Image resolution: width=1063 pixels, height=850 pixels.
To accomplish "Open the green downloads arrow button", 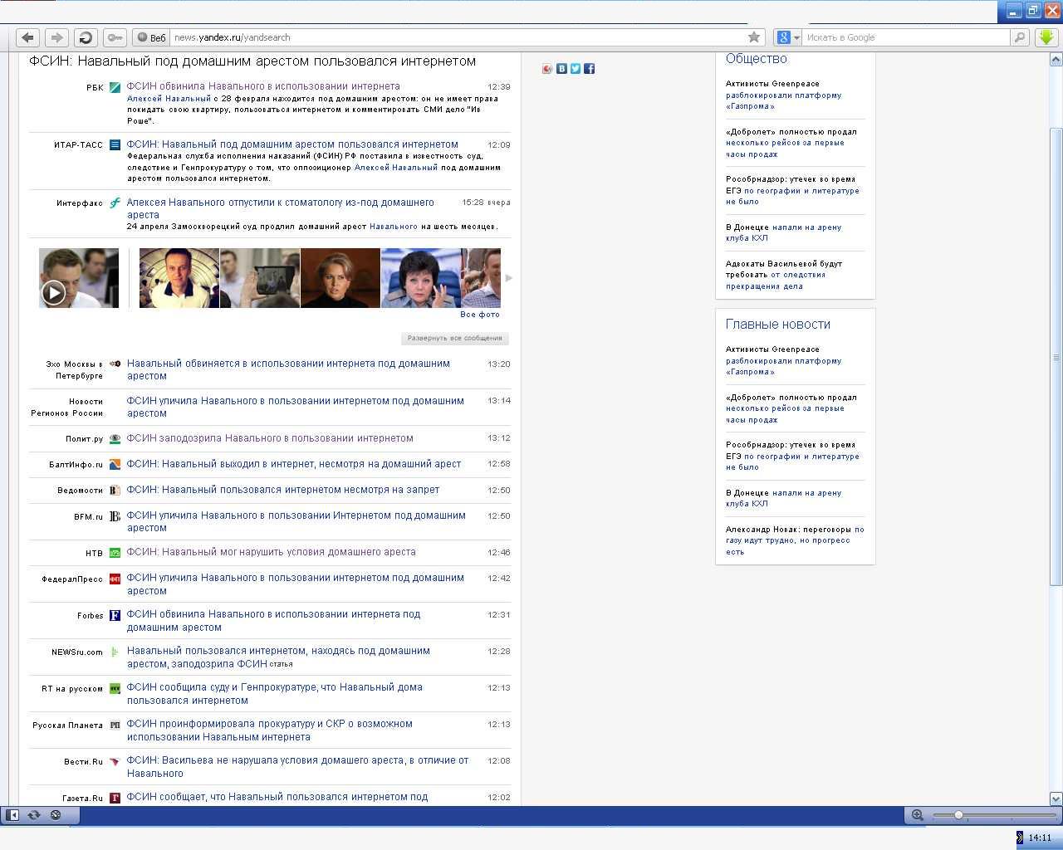I will pyautogui.click(x=1046, y=37).
